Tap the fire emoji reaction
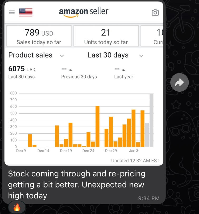Viewport: 199px width, 214px height. 17,207
